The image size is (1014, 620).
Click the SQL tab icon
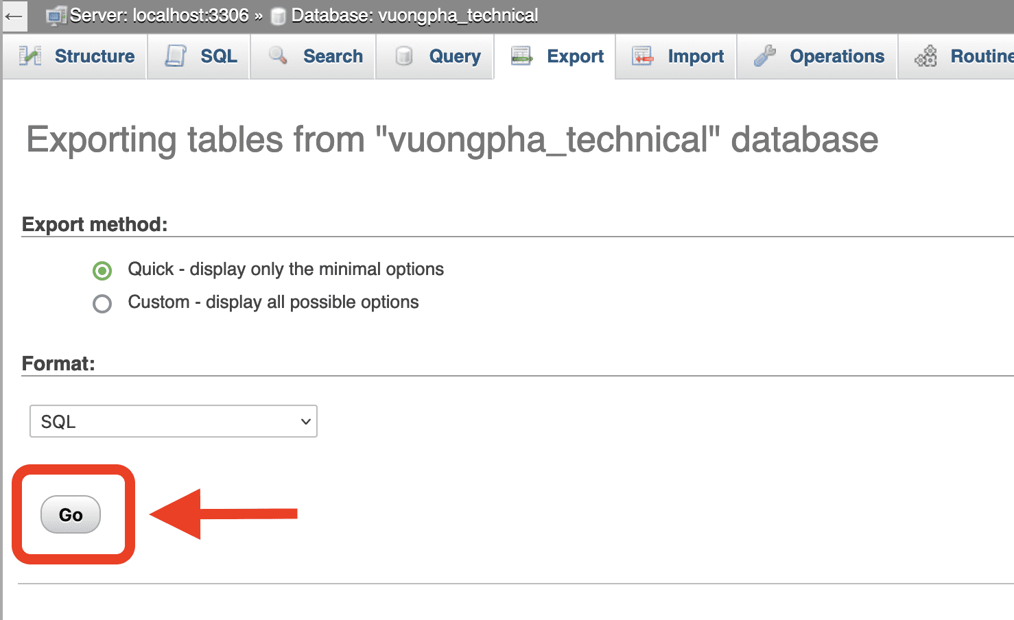click(x=176, y=56)
